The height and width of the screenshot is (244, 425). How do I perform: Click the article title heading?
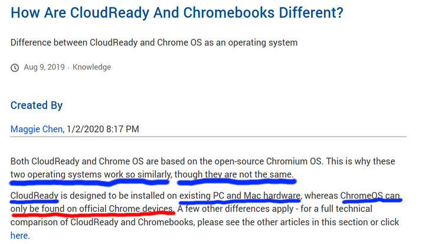(177, 13)
